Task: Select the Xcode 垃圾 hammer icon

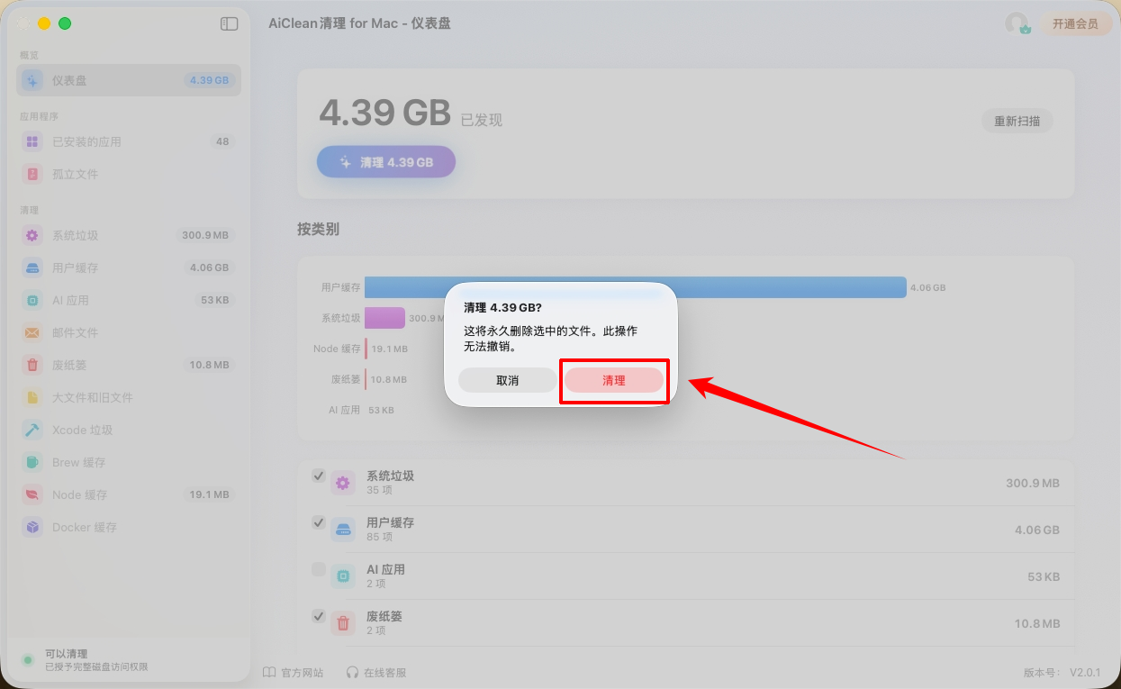Action: click(x=32, y=430)
